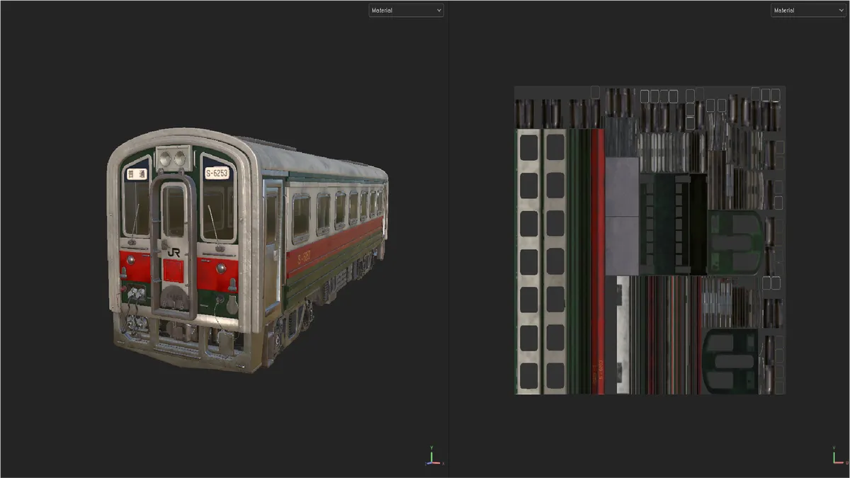The height and width of the screenshot is (478, 850).
Task: Click the S-6253 sign on the train front
Action: 217,173
